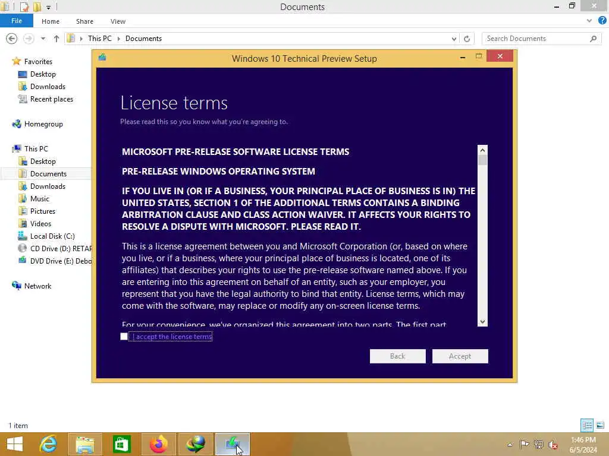
Task: Click Windows Setup taskbar icon
Action: [x=233, y=444]
